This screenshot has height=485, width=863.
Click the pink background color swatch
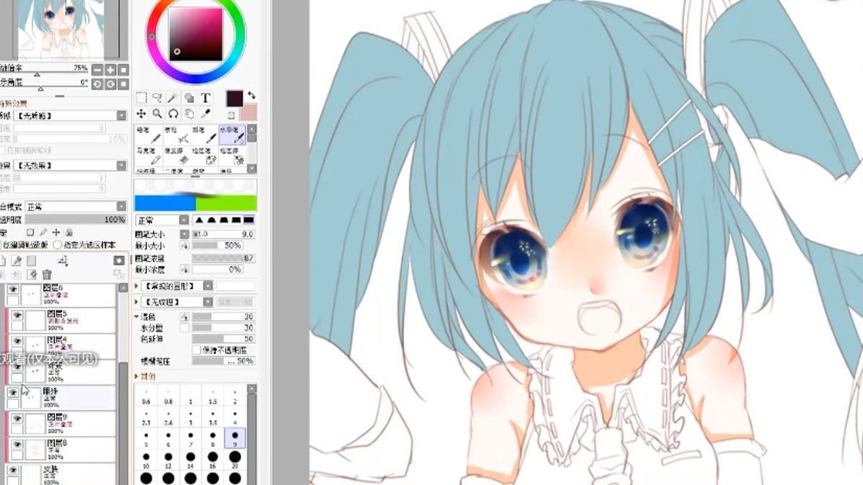[x=248, y=112]
